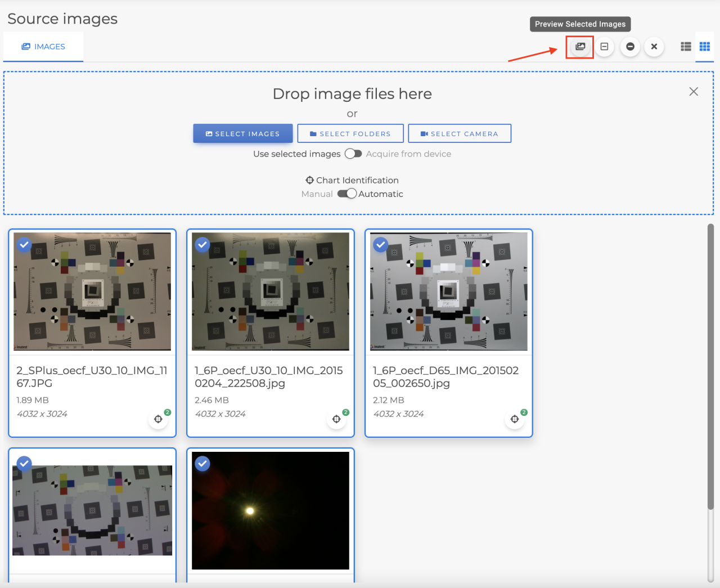Uncheck the 2_SPlus_oecf_U30 image selection
Viewport: 720px width, 588px height.
24,244
